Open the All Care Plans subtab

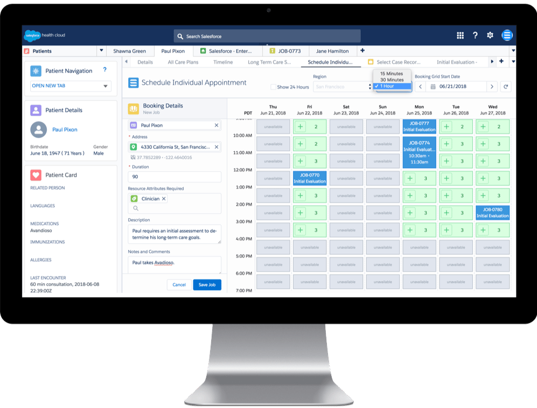(183, 62)
